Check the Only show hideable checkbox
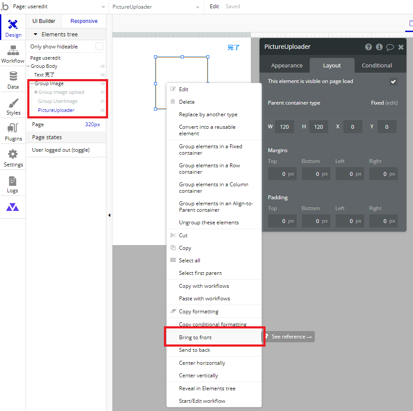This screenshot has width=413, height=411. pyautogui.click(x=99, y=46)
